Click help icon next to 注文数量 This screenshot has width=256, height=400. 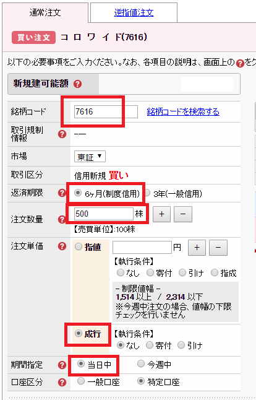(x=62, y=219)
